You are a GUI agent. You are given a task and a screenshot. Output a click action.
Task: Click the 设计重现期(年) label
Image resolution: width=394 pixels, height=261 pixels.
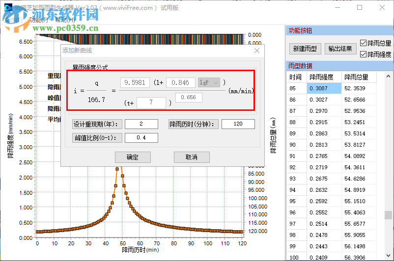pyautogui.click(x=97, y=124)
